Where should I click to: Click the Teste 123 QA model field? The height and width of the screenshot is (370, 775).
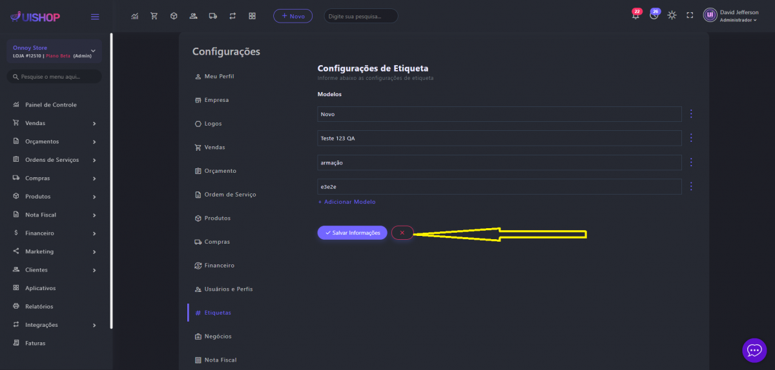(499, 138)
